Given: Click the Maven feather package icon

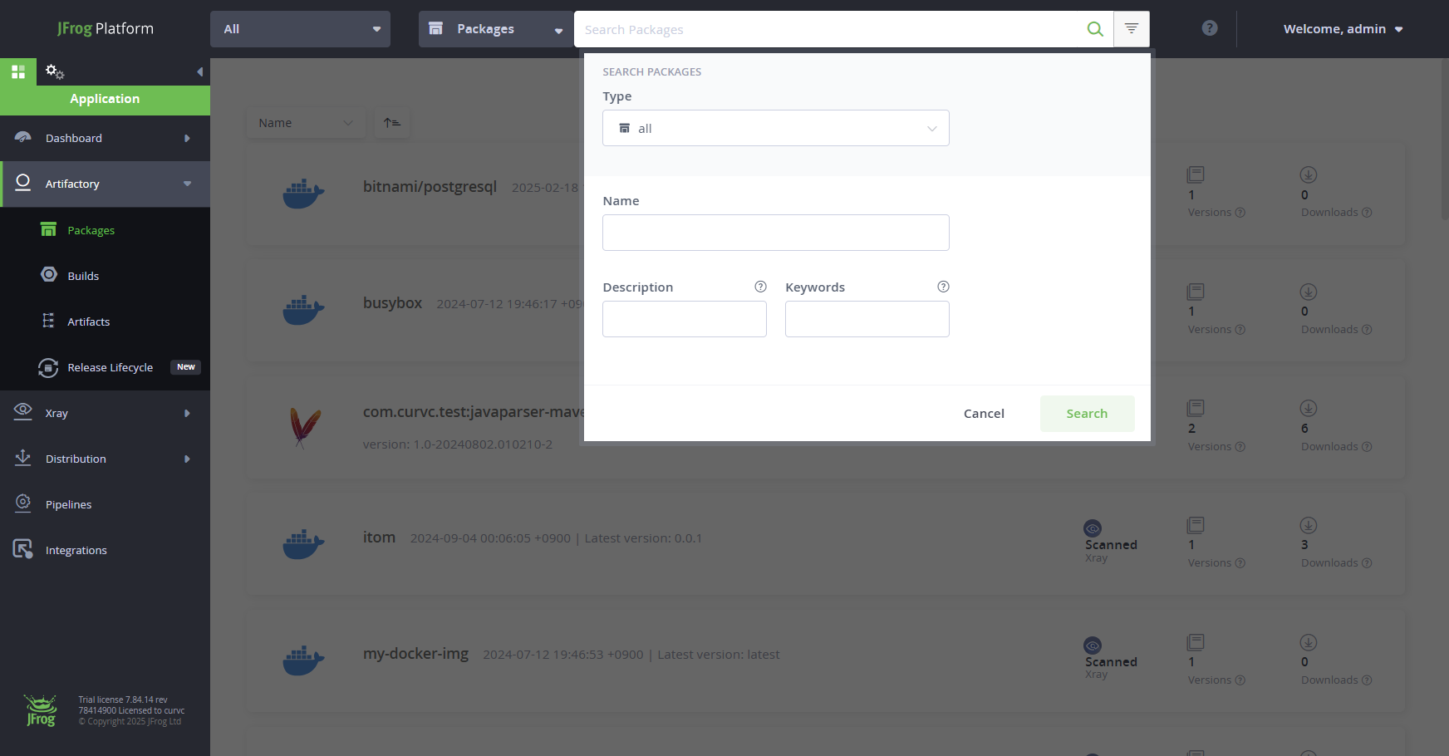Looking at the screenshot, I should pyautogui.click(x=304, y=427).
